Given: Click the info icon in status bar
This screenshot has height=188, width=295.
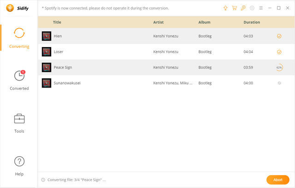Looking at the screenshot, I should tap(43, 180).
